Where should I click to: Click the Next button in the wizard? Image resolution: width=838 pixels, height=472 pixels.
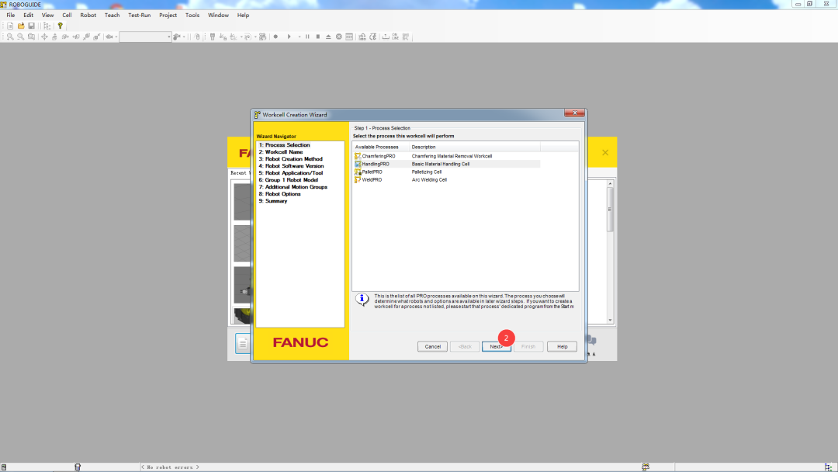click(x=497, y=346)
